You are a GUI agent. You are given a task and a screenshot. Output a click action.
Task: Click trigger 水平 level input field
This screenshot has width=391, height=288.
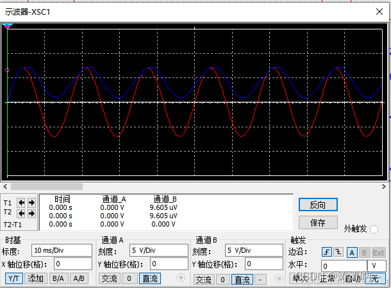click(x=344, y=266)
